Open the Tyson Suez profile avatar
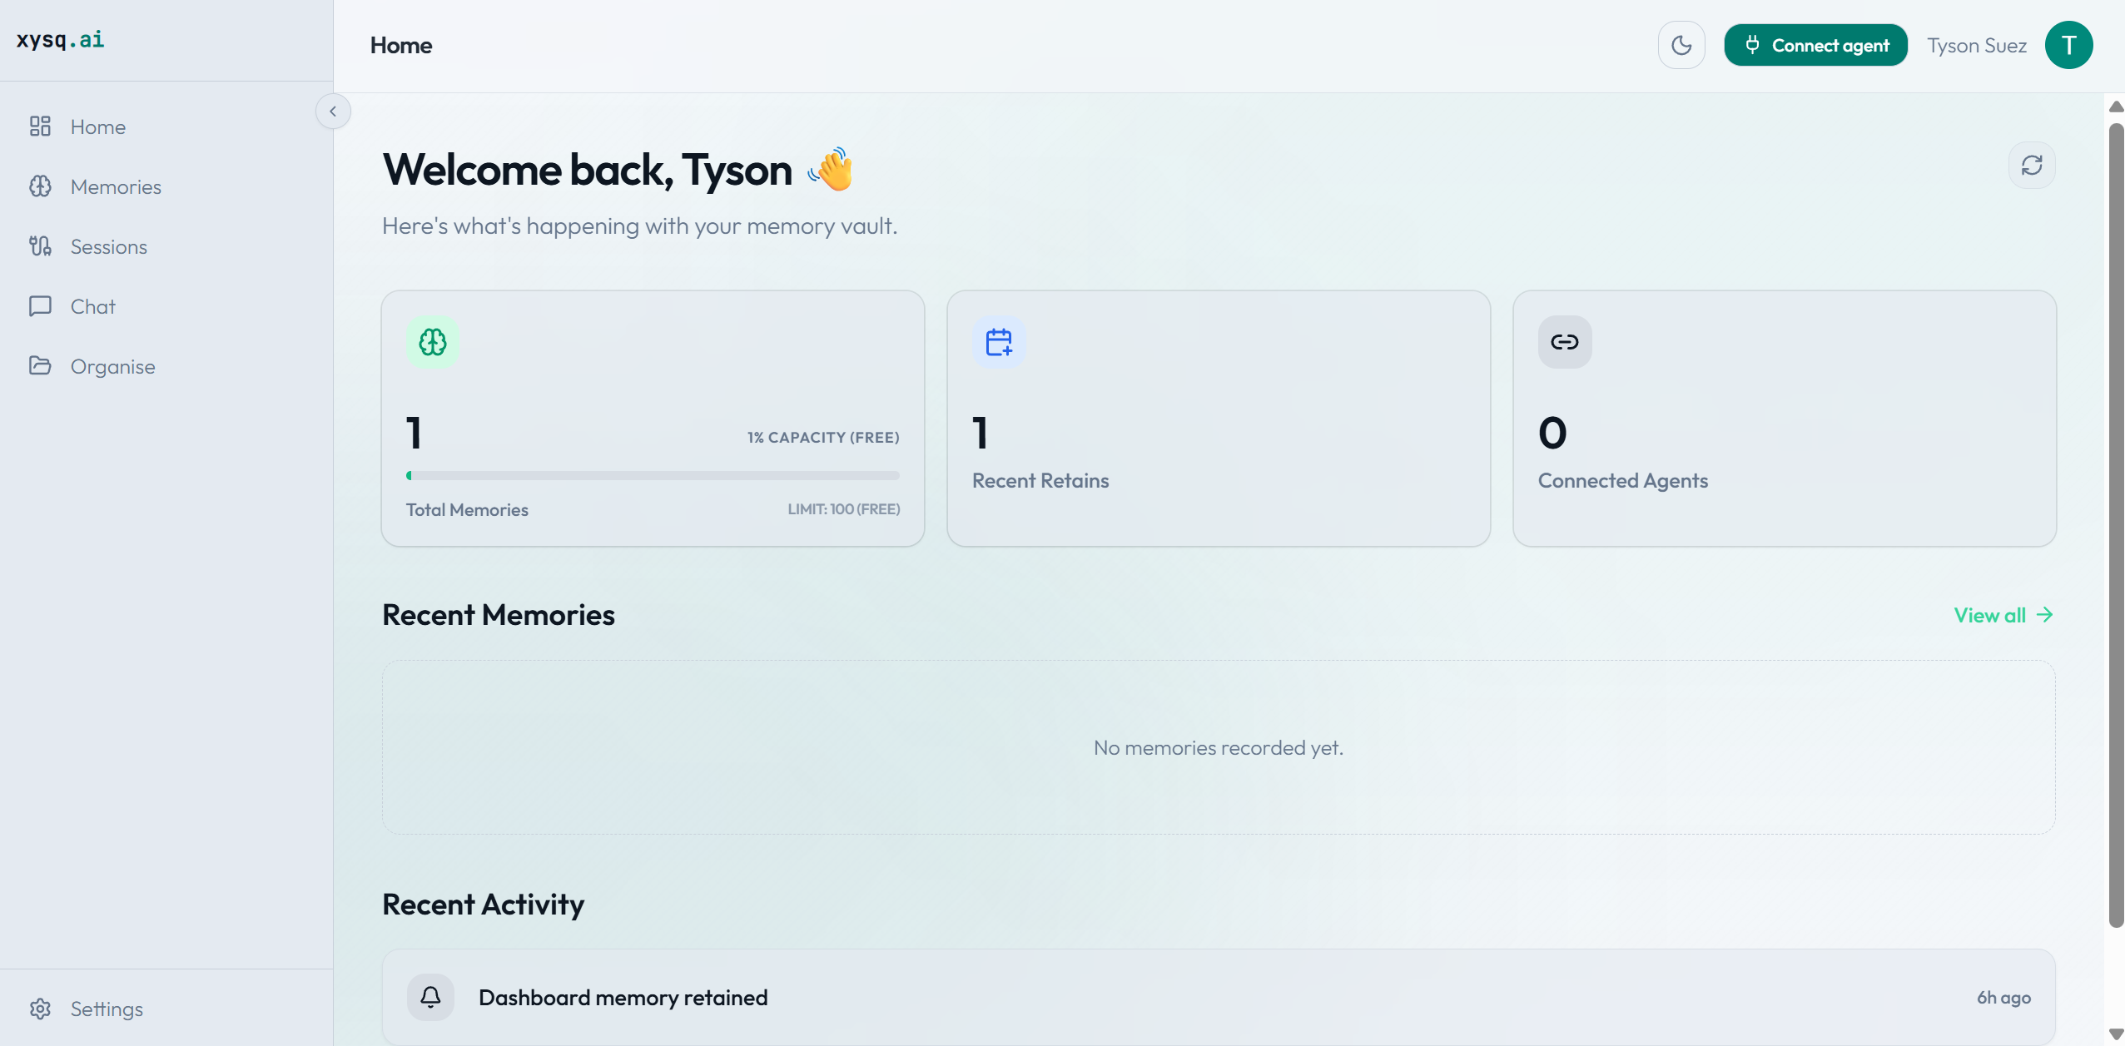 click(x=2069, y=45)
